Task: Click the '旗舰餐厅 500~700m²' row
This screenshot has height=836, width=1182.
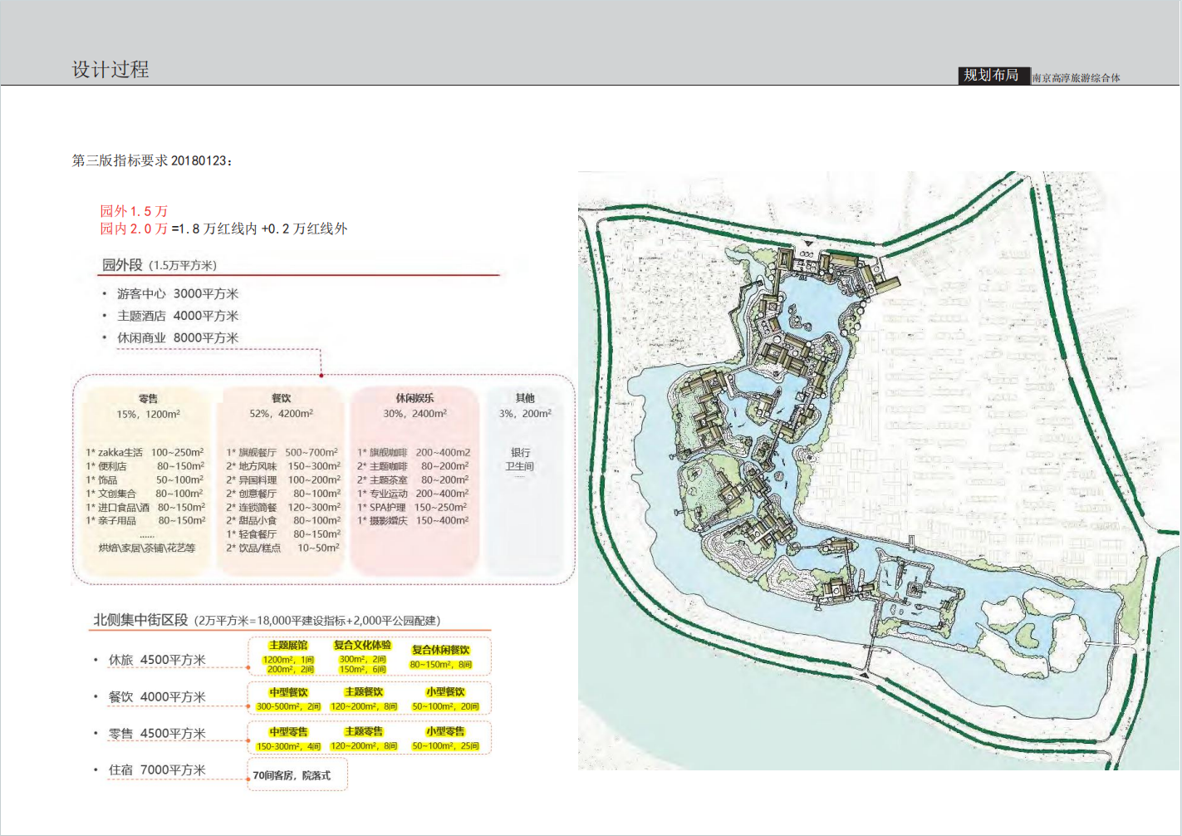Action: click(x=282, y=453)
